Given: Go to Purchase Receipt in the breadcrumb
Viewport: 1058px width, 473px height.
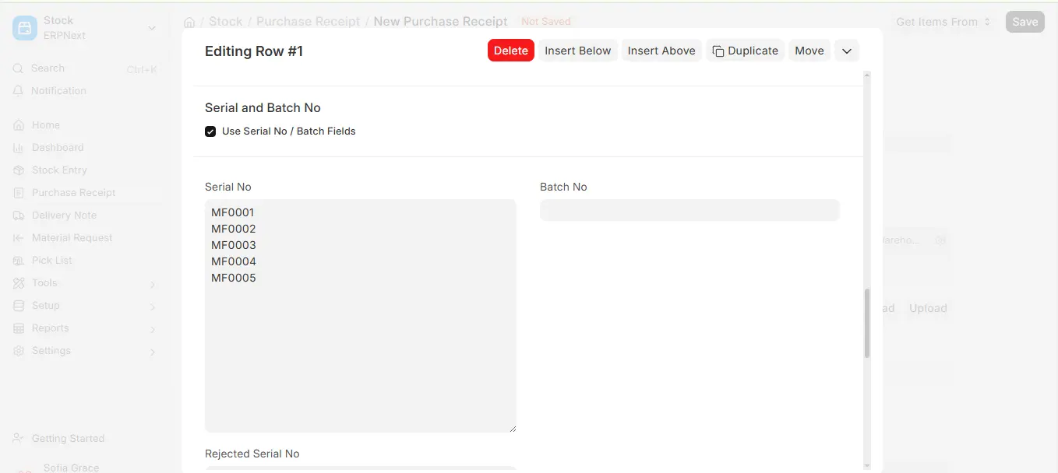Looking at the screenshot, I should pos(309,22).
